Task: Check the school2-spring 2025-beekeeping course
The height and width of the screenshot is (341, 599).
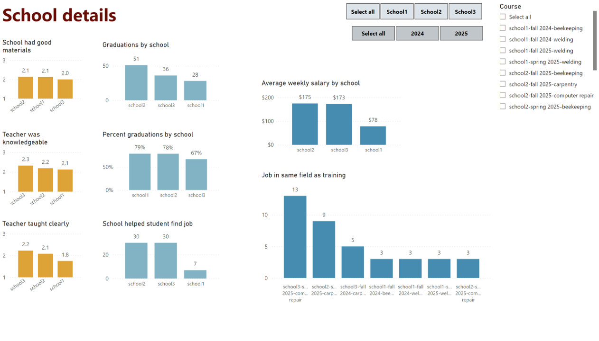Action: pyautogui.click(x=502, y=107)
